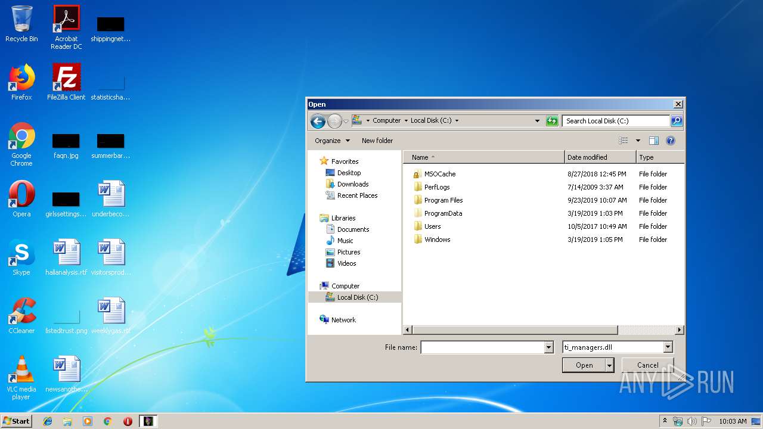Click Chrome icon in taskbar

point(107,421)
